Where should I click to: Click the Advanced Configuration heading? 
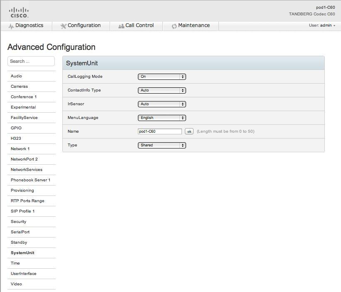52,47
